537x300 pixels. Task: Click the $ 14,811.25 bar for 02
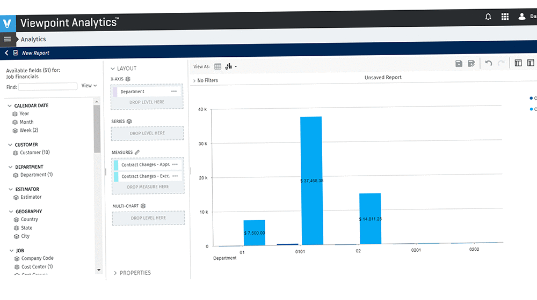[370, 219]
